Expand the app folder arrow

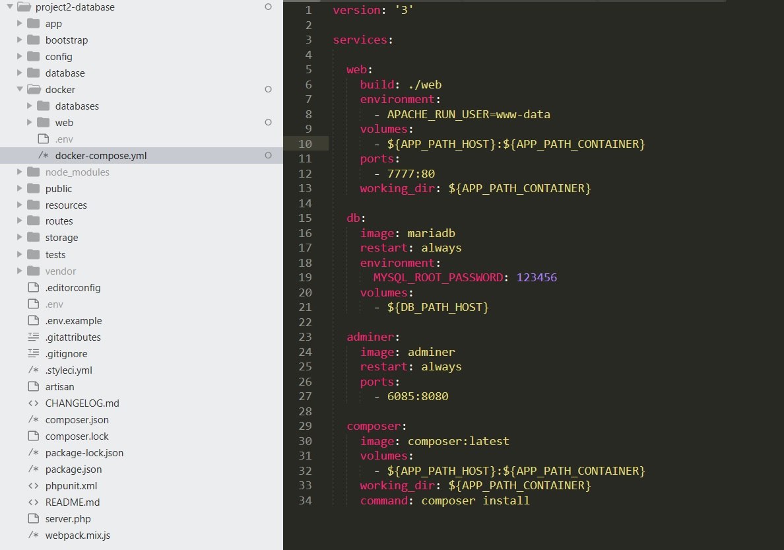[x=20, y=24]
